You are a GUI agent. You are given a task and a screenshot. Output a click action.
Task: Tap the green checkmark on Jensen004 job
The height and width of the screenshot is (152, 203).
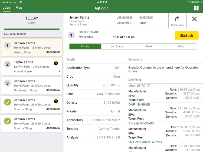tap(8, 102)
